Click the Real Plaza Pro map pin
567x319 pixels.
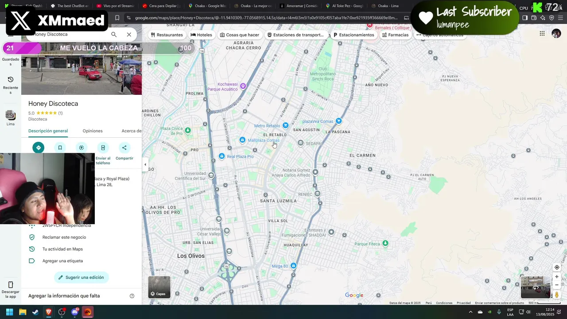(x=222, y=156)
